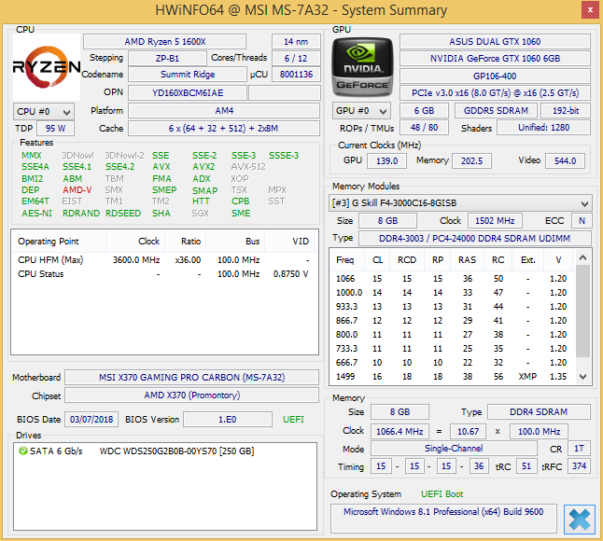Open the CPU #0 selector dropdown

point(44,111)
